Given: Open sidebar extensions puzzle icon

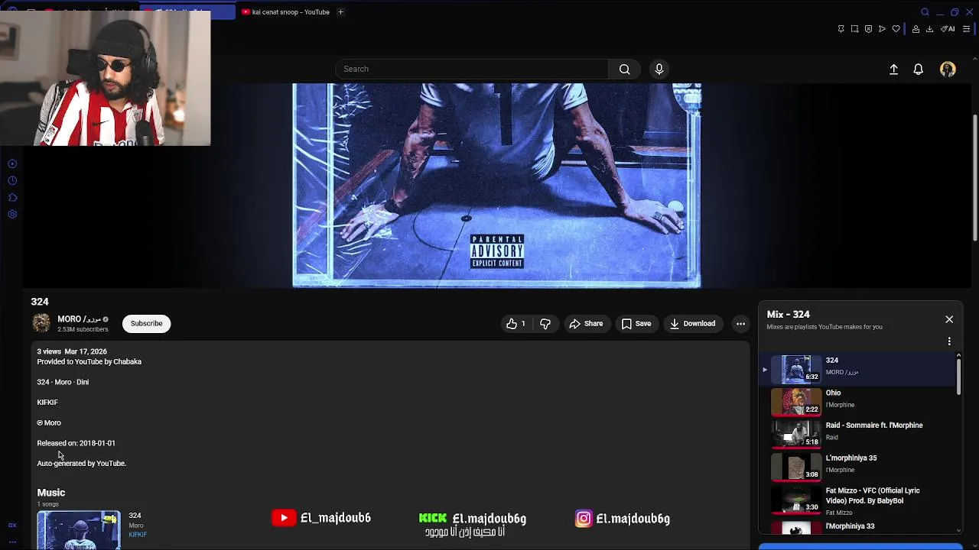Looking at the screenshot, I should click(12, 197).
